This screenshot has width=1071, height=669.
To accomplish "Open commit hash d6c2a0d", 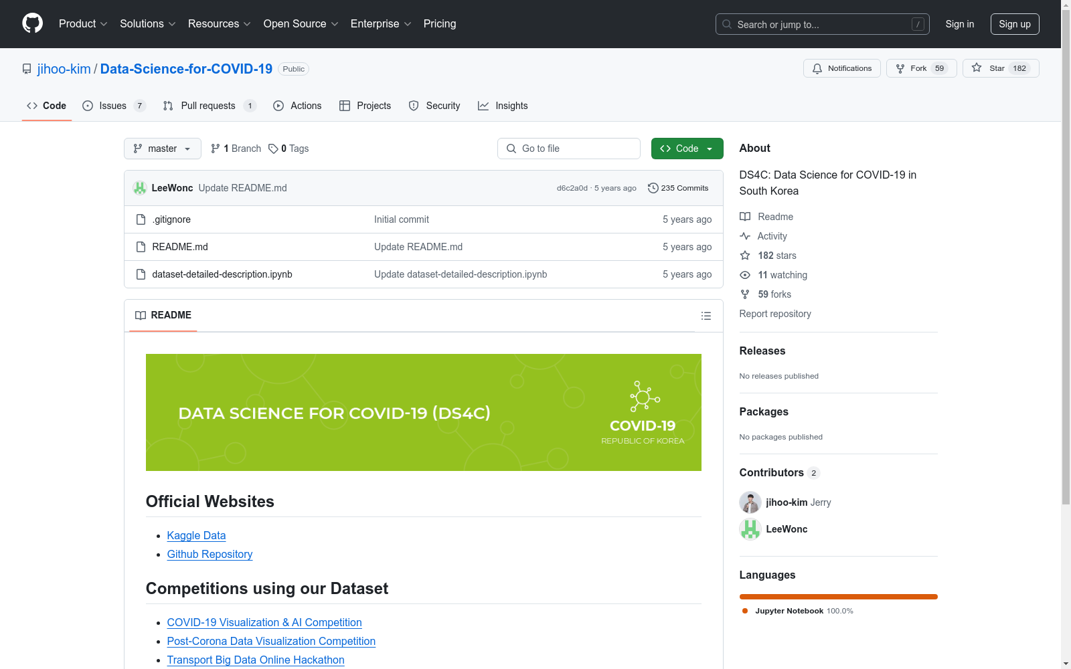I will pos(572,188).
